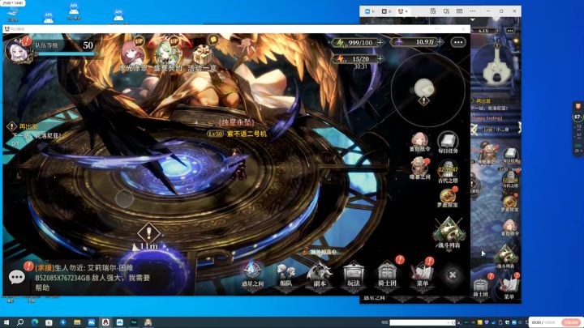Image resolution: width=584 pixels, height=328 pixels.
Task: Open the 罗盘探宝 compass treasure icon
Action: (x=448, y=198)
